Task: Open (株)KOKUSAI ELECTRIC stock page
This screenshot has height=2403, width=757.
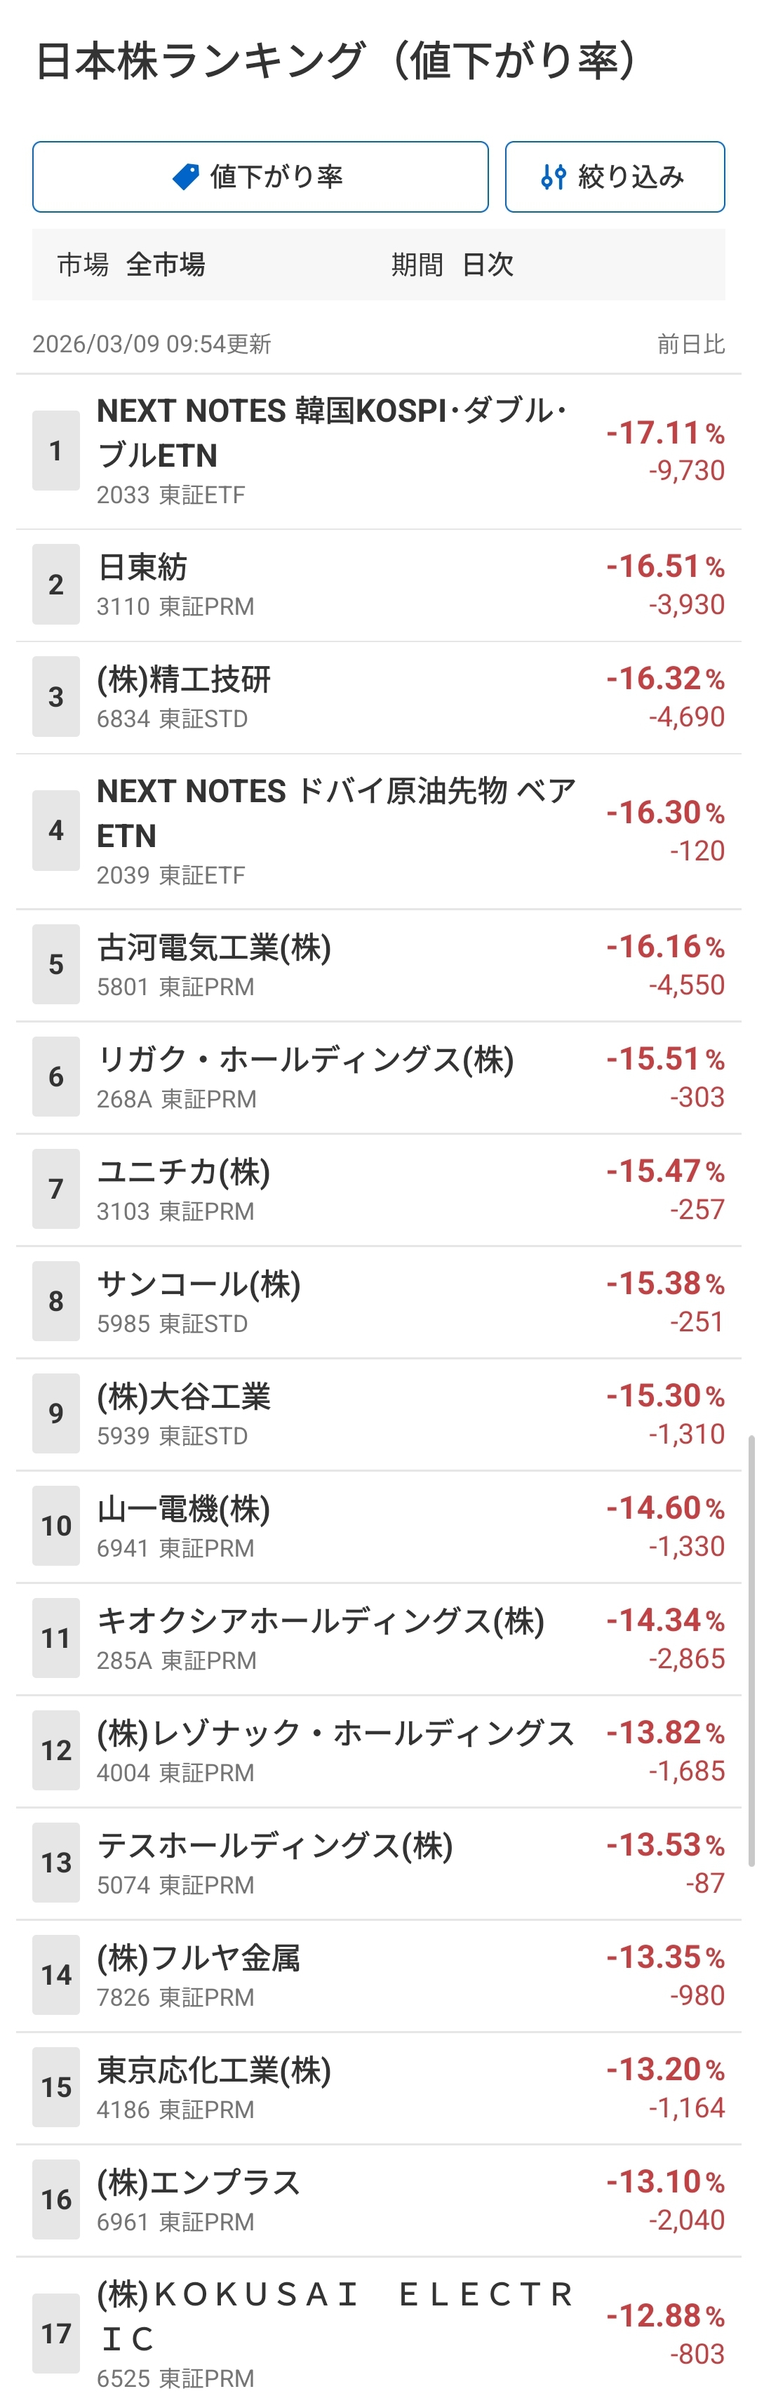Action: click(335, 2315)
